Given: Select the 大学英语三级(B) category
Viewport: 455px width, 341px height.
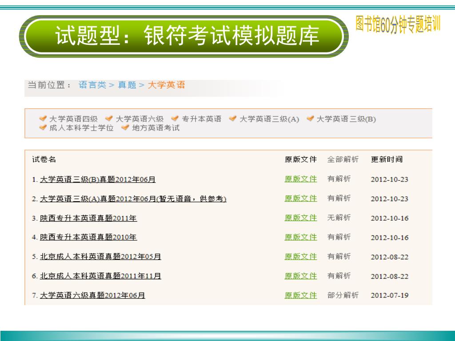Looking at the screenshot, I should (346, 119).
